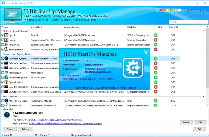Image resolution: width=209 pixels, height=137 pixels.
Task: Toggle the Mem Reduct checkbox
Action: pos(3,73)
